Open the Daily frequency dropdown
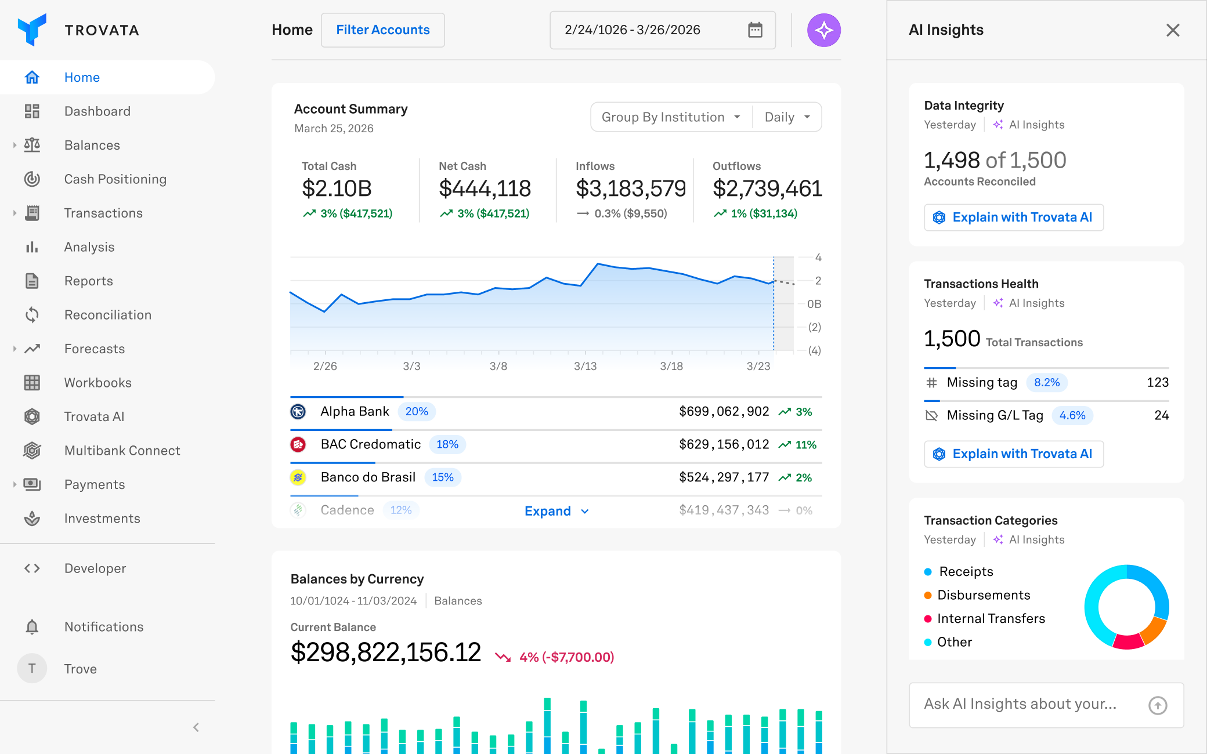The image size is (1207, 754). (787, 117)
